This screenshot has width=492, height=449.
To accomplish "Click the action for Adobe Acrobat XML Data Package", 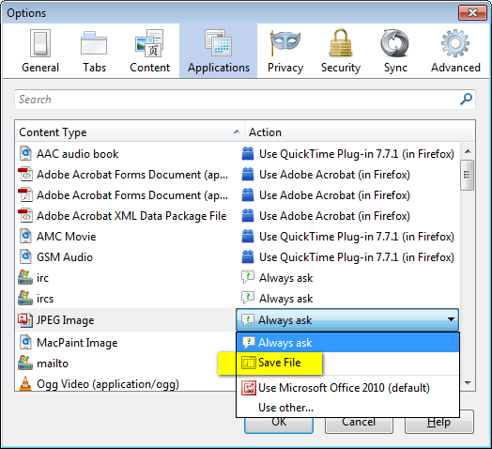I will [x=334, y=216].
